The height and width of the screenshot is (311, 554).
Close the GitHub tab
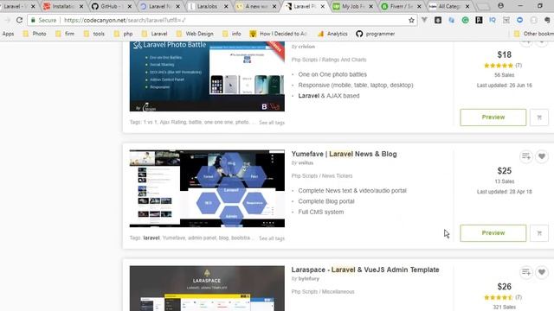pos(130,6)
